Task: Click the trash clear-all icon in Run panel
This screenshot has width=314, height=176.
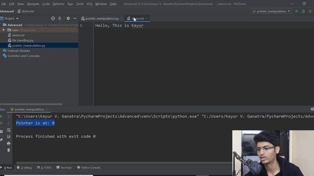Action: pos(9,150)
